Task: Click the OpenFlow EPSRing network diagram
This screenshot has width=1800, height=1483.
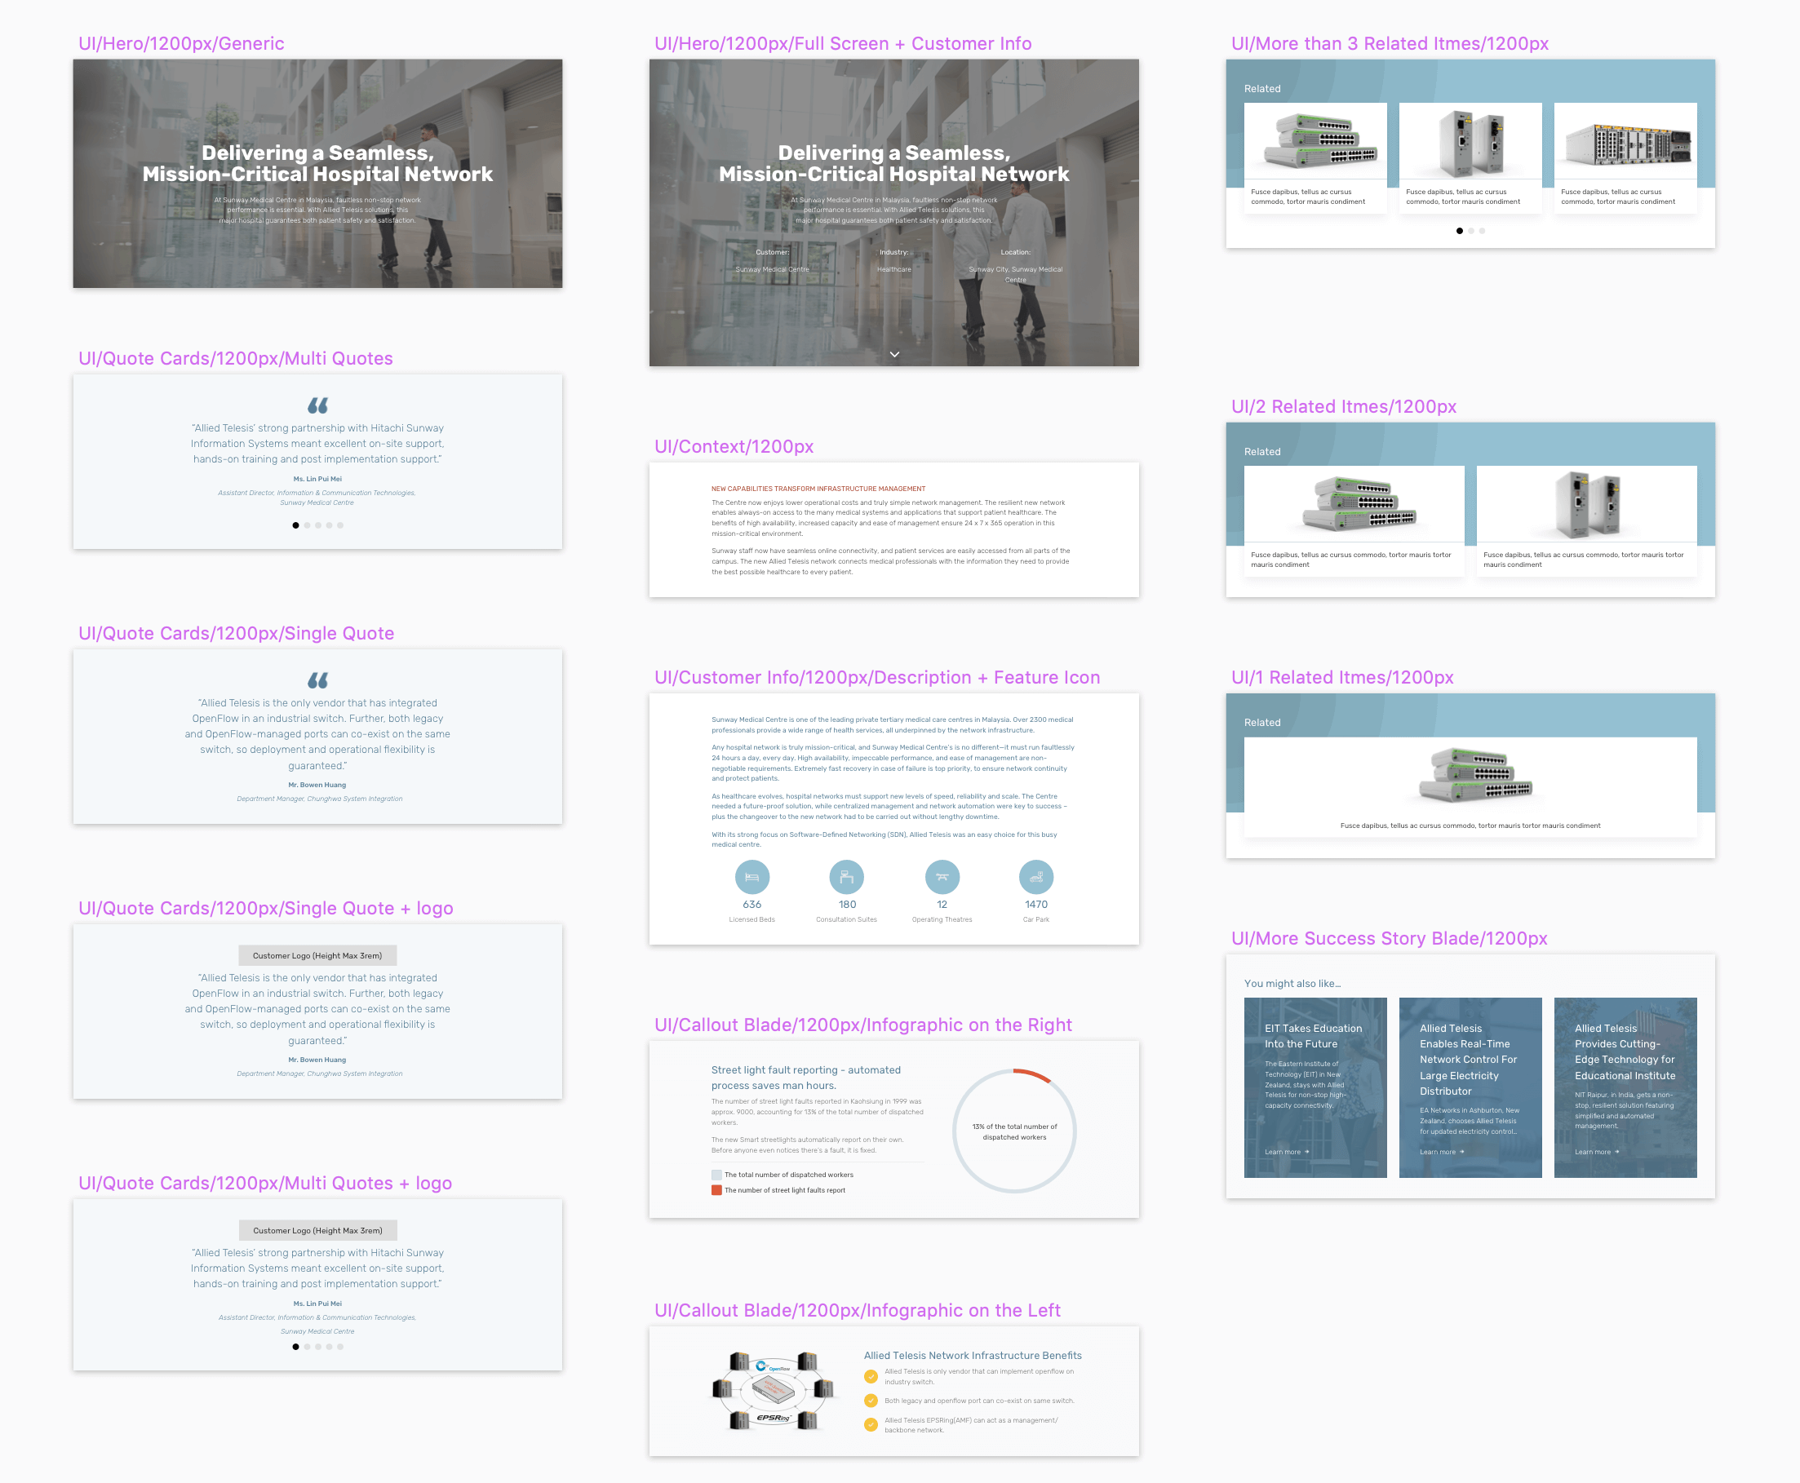Action: (774, 1390)
